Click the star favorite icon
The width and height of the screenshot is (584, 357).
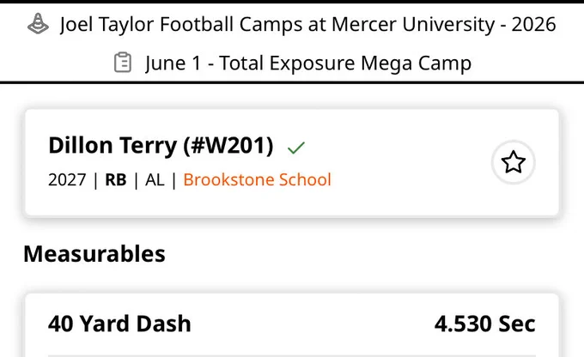[514, 162]
